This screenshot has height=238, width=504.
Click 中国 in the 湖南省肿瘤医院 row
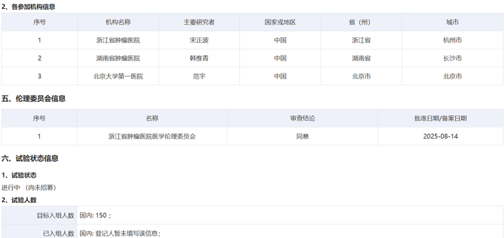(x=280, y=59)
